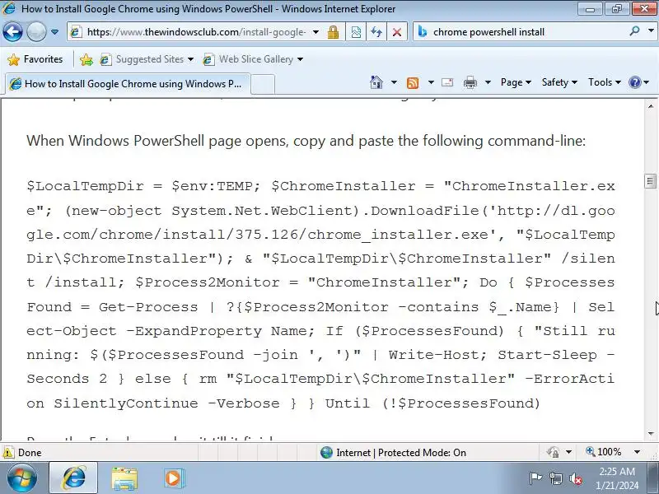Run search with the magnifying glass icon

[x=634, y=31]
